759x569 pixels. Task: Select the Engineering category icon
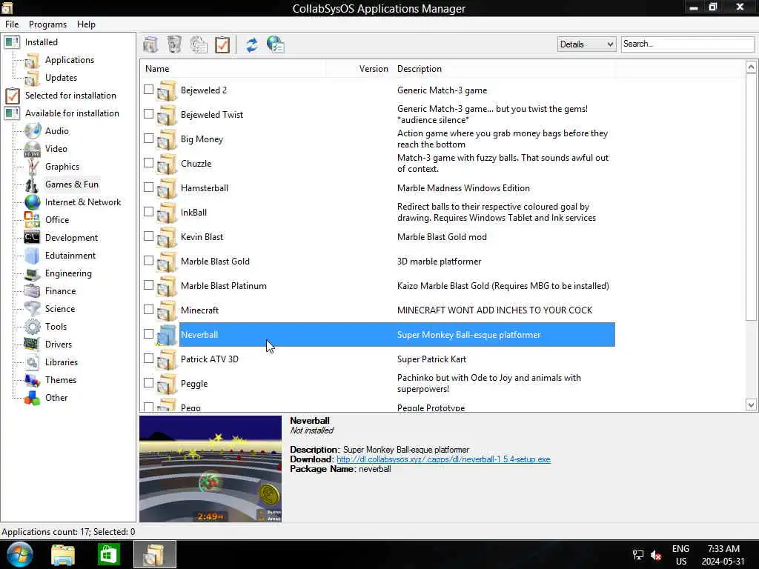click(x=33, y=273)
